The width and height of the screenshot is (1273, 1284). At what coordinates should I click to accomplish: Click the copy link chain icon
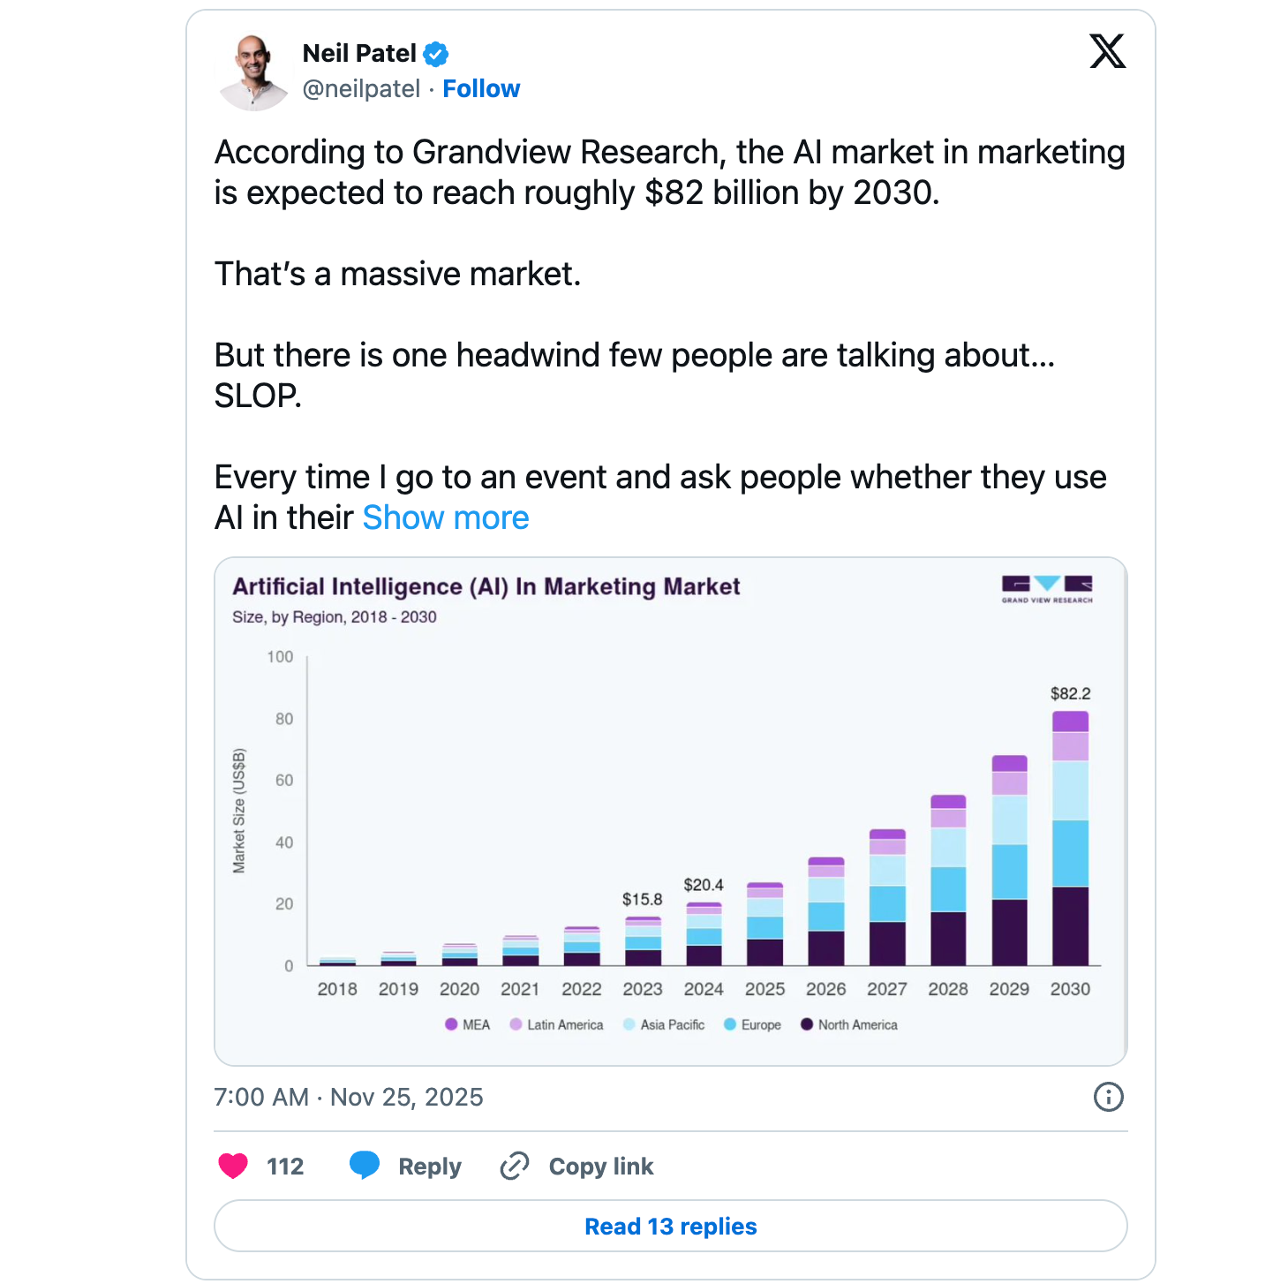click(515, 1167)
